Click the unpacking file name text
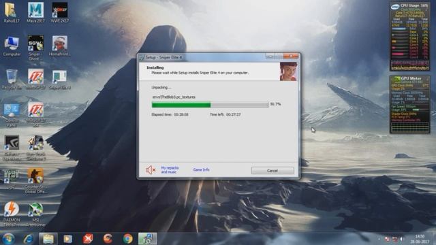436x245 pixels. point(174,97)
